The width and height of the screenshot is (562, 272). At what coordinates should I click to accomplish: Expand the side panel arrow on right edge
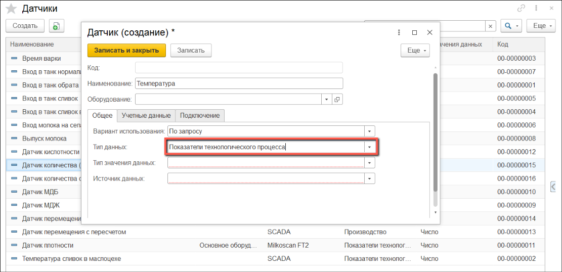click(x=553, y=187)
